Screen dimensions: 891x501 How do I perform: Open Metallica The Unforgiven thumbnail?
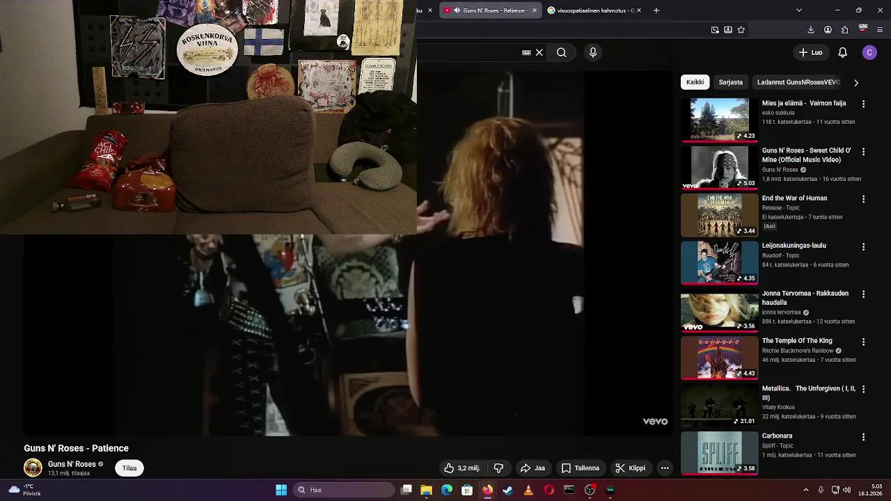tap(719, 404)
